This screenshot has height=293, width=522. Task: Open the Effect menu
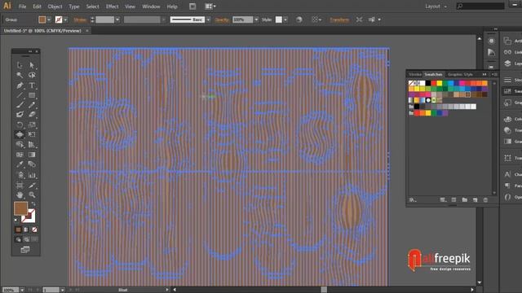(x=113, y=7)
